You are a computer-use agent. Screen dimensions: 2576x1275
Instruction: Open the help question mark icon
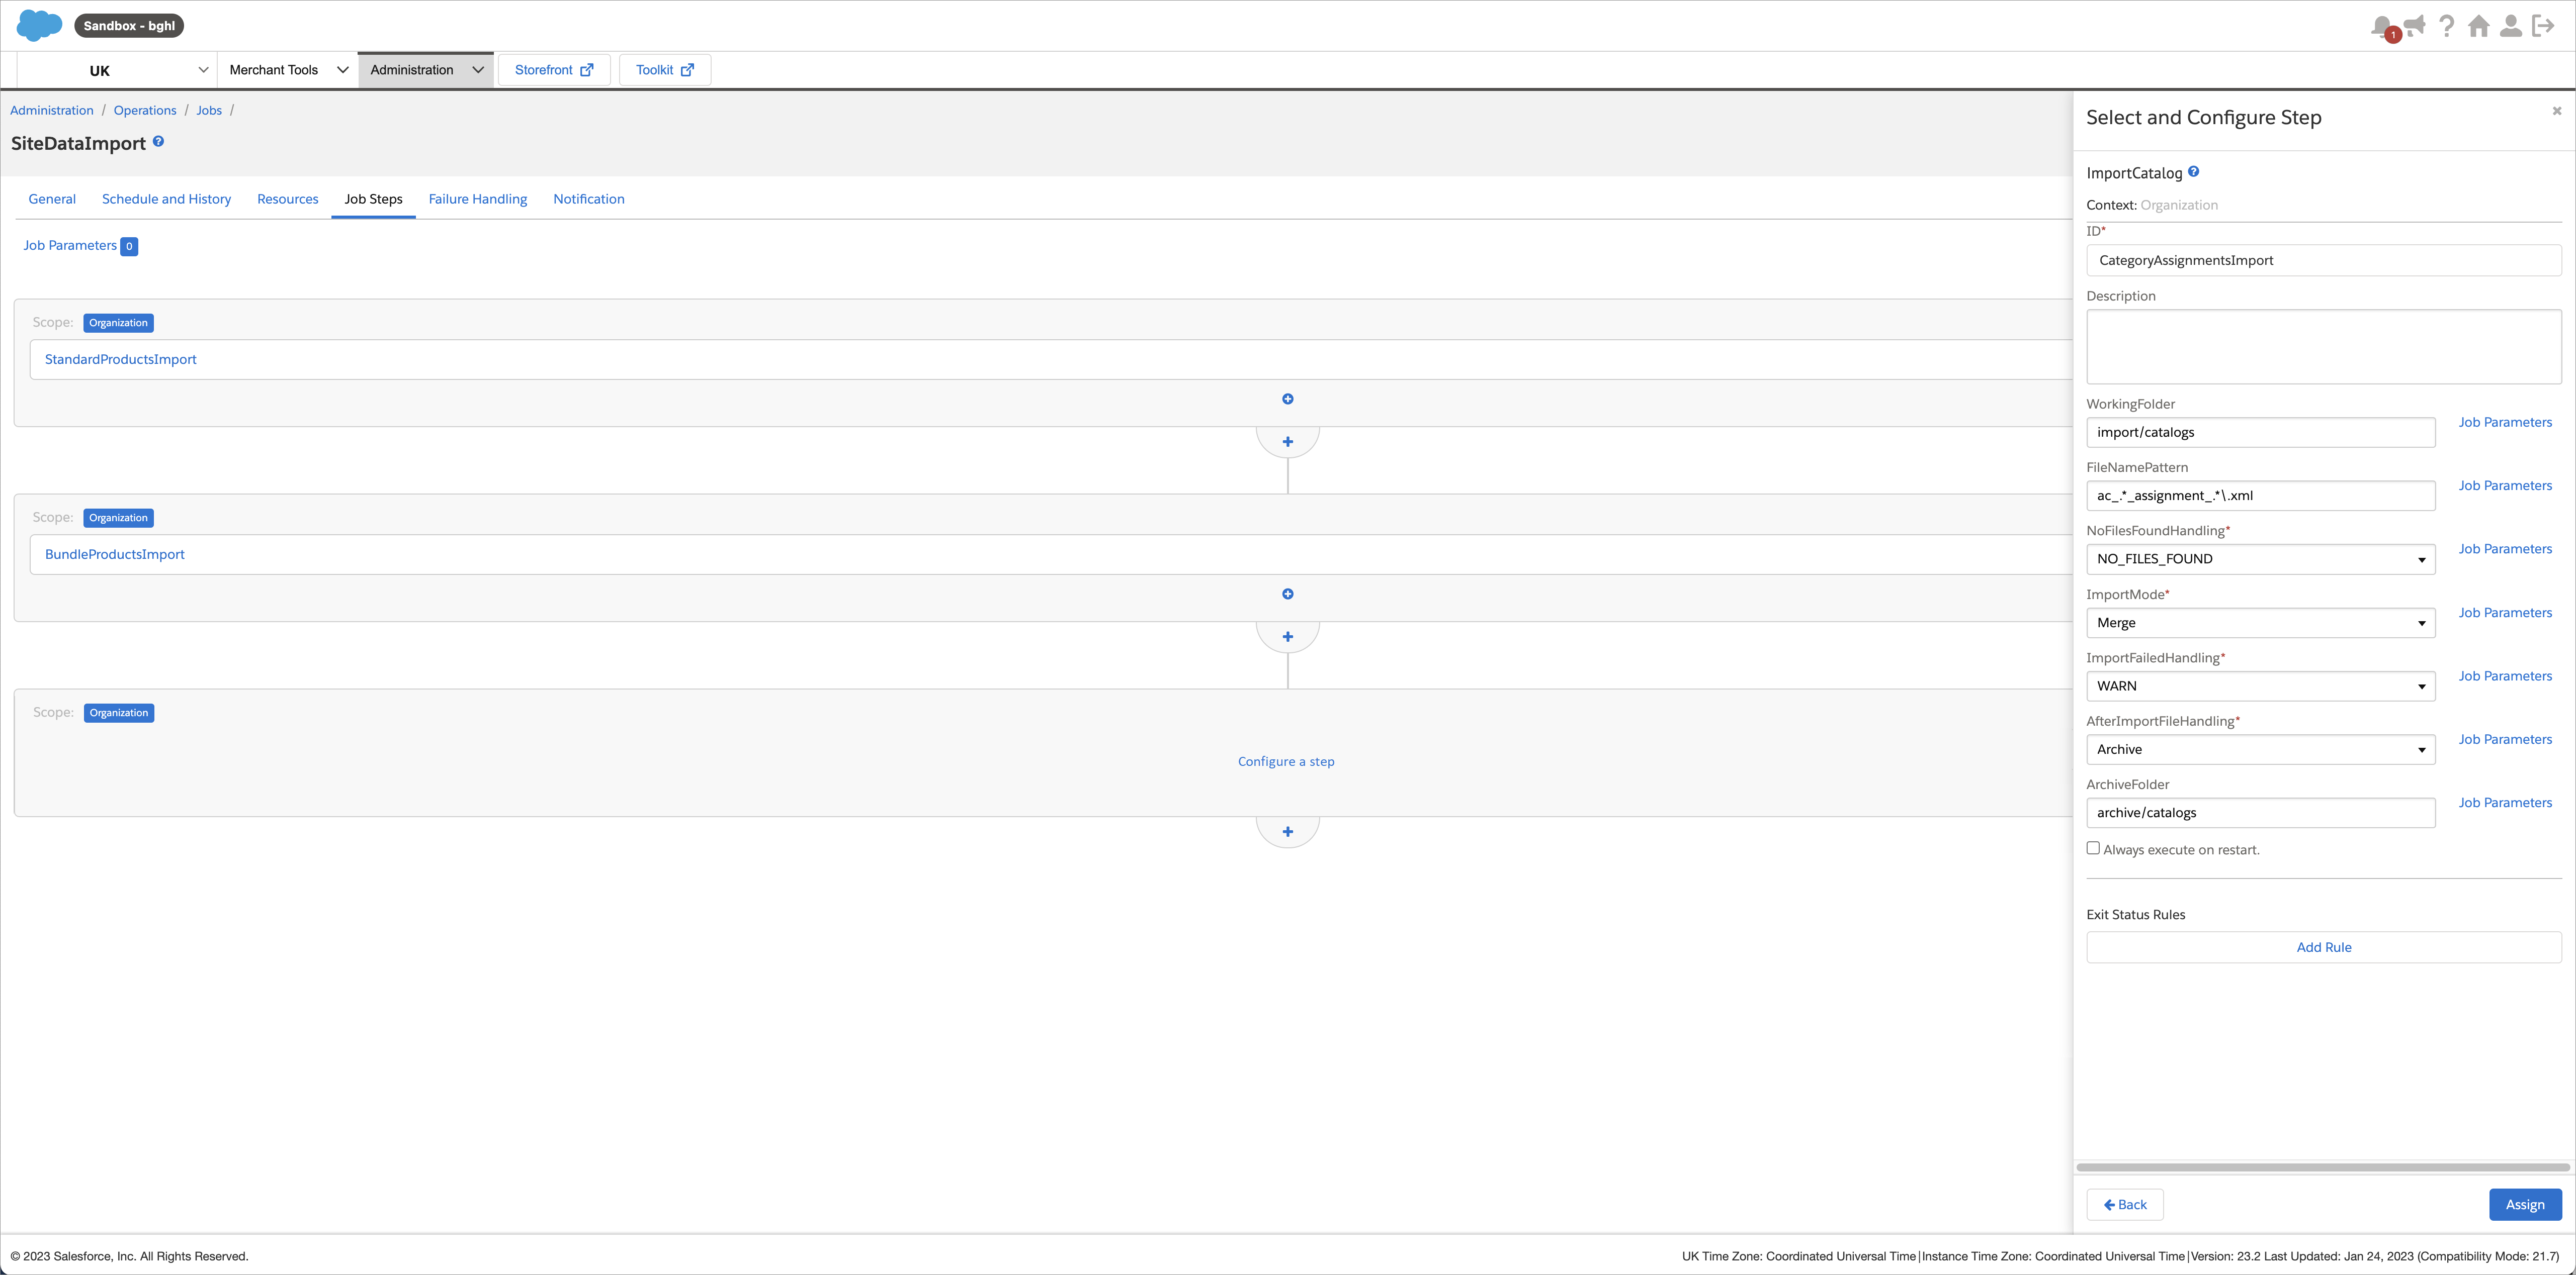(2446, 26)
